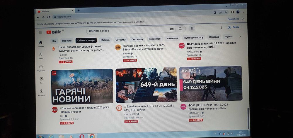Image resolution: width=293 pixels, height=138 pixels.
Task: Click the page vertical scrollbar thumb
Action: (248, 118)
